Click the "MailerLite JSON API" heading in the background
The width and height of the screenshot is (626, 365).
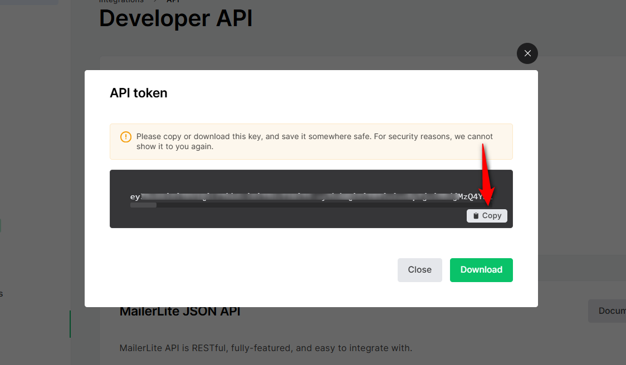click(180, 311)
